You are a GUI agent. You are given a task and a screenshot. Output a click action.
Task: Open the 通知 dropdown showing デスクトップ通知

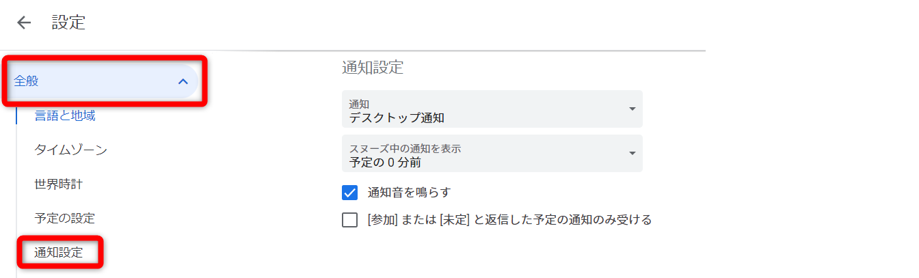(x=492, y=109)
